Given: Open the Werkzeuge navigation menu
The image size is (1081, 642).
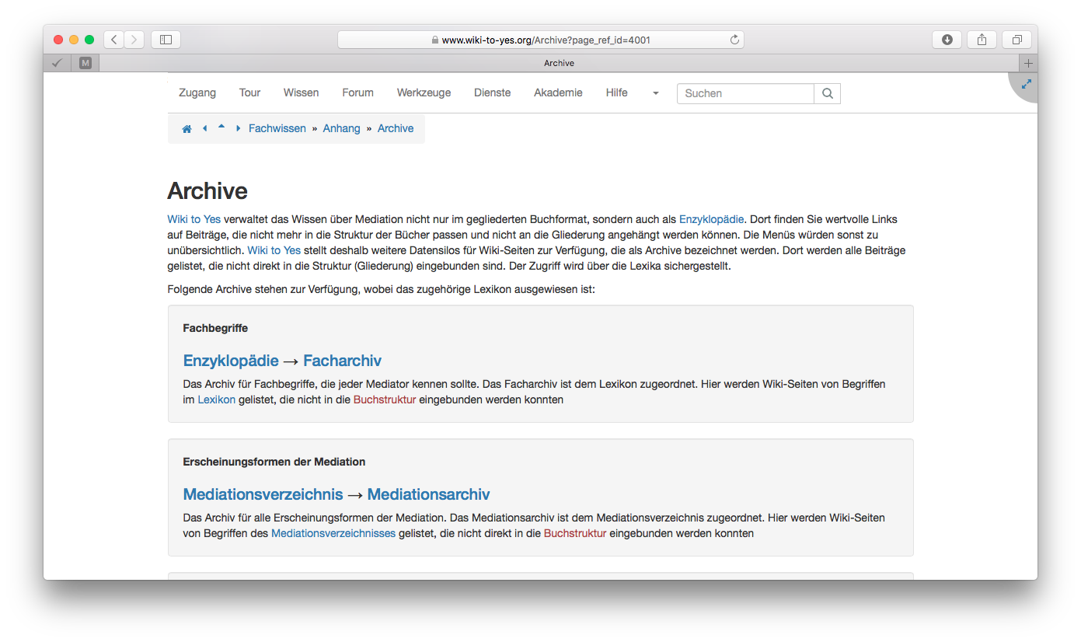Looking at the screenshot, I should (424, 92).
